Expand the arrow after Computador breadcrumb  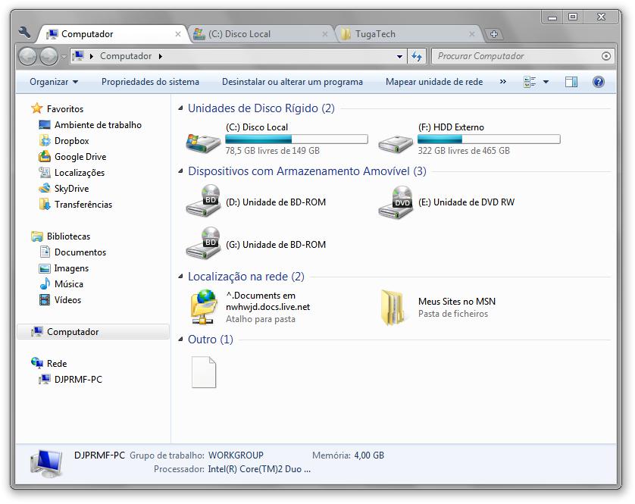tap(161, 56)
